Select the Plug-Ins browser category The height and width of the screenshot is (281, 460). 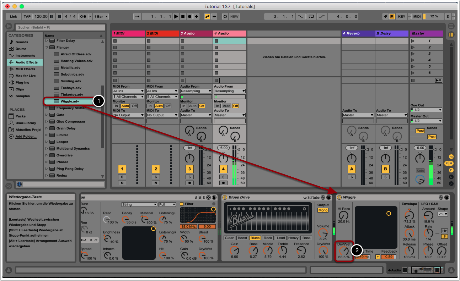point(22,82)
